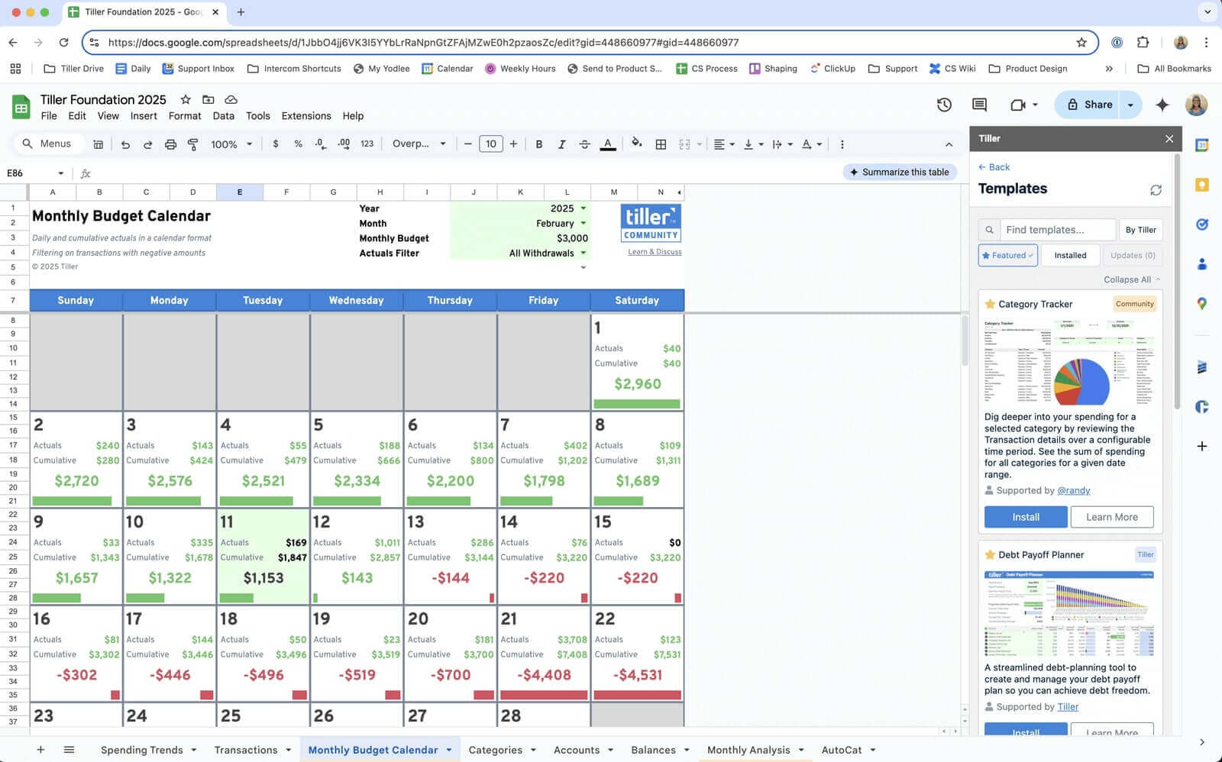This screenshot has width=1222, height=762.
Task: Open the File menu
Action: click(x=49, y=116)
